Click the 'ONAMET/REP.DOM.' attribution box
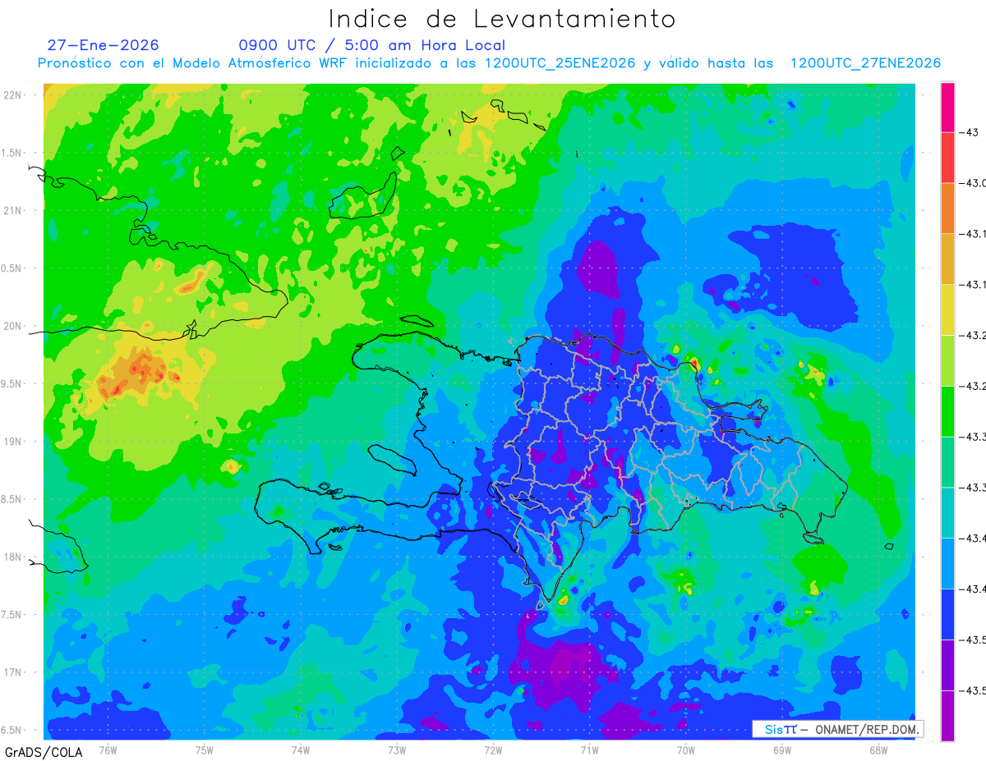Image resolution: width=986 pixels, height=761 pixels. pos(837,729)
